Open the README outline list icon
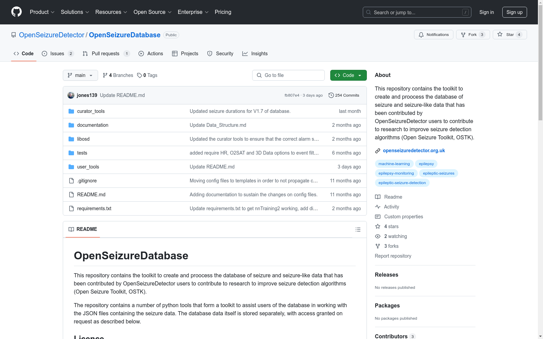 (x=358, y=230)
